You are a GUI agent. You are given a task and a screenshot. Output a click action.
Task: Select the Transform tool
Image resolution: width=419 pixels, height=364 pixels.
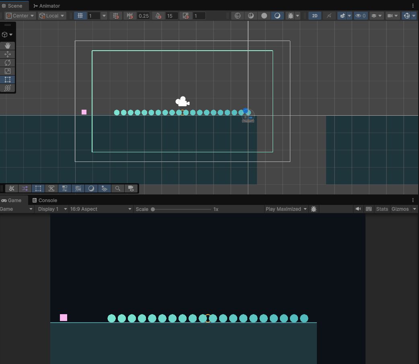coord(8,88)
